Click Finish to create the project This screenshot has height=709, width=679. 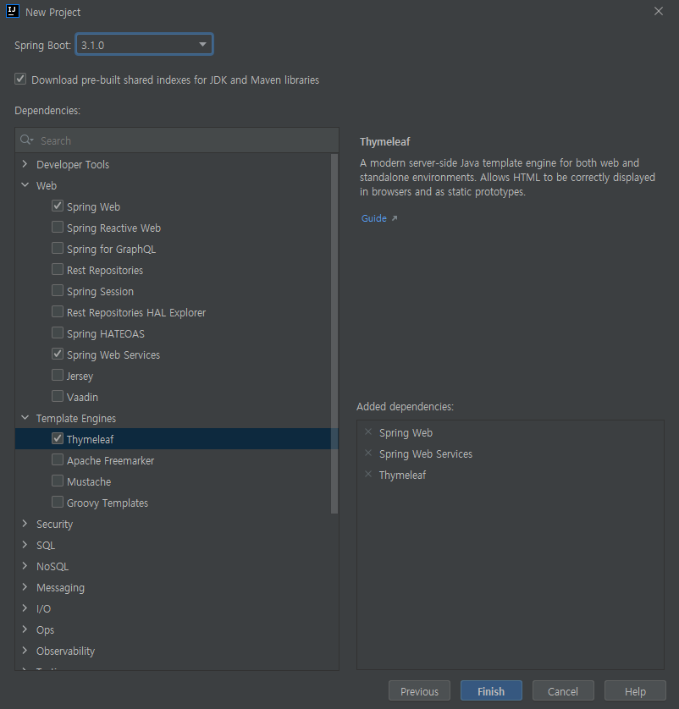[x=491, y=691]
